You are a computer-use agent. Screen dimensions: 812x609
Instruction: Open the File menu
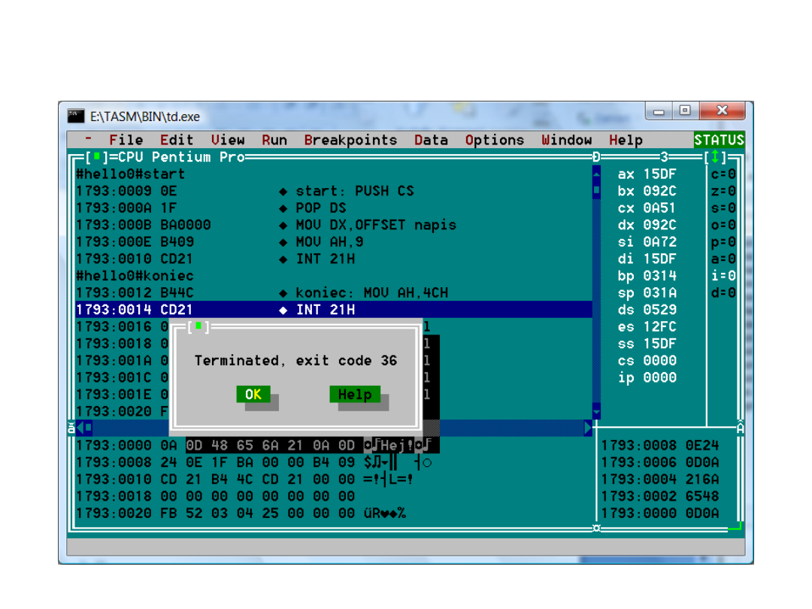[126, 140]
